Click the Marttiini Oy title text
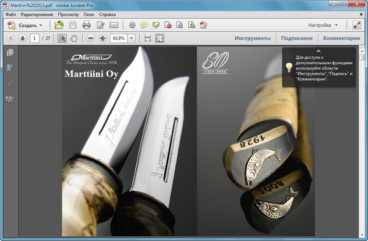This screenshot has height=241, width=368. (91, 74)
